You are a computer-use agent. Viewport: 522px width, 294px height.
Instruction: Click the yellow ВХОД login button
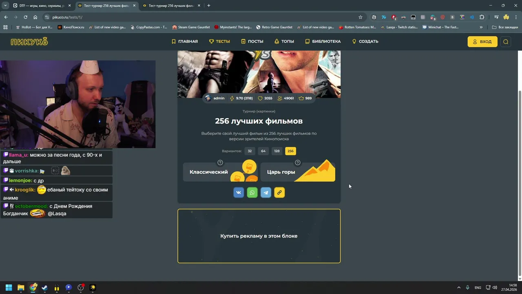(482, 42)
